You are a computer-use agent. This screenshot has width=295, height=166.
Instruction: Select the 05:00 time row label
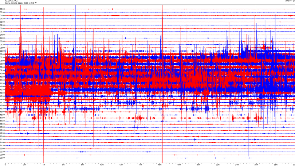[2, 41]
